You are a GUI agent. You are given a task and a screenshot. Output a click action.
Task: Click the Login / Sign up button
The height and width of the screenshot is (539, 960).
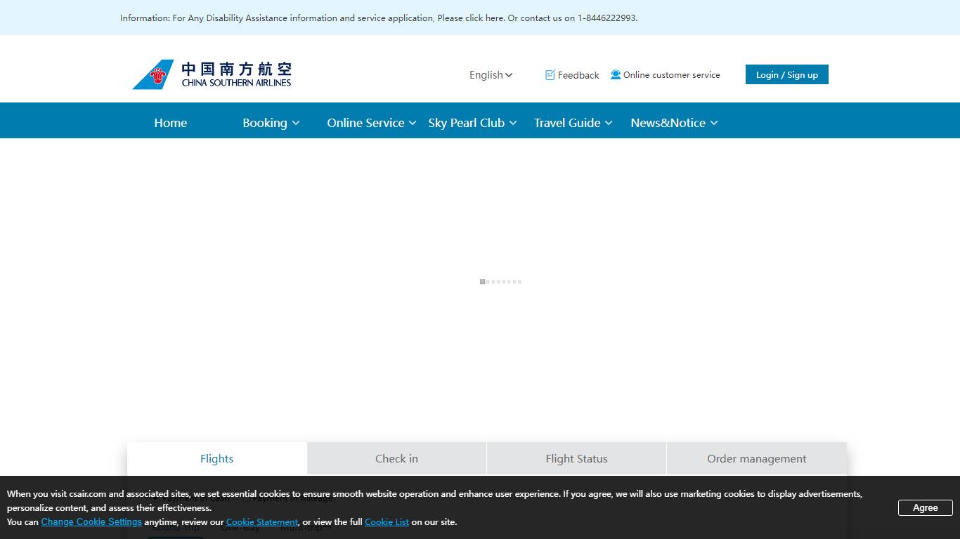786,75
